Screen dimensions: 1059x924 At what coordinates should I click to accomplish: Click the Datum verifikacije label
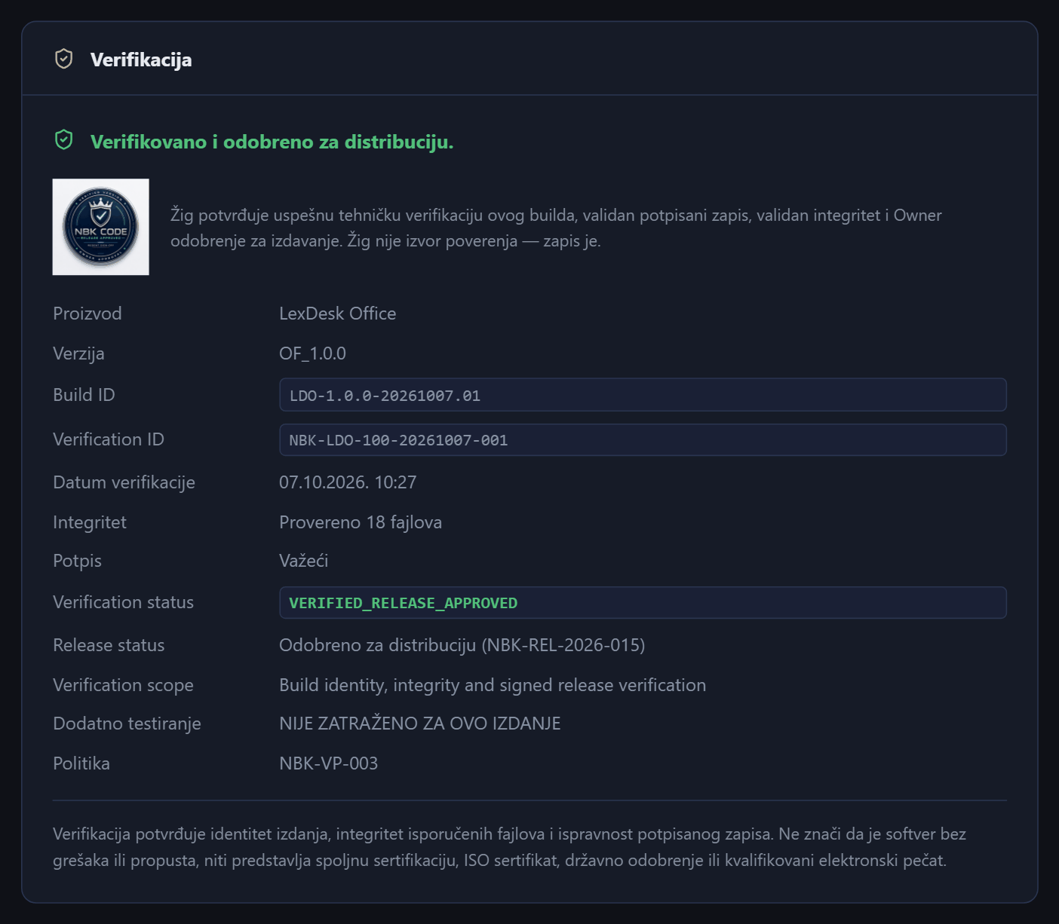pyautogui.click(x=124, y=482)
